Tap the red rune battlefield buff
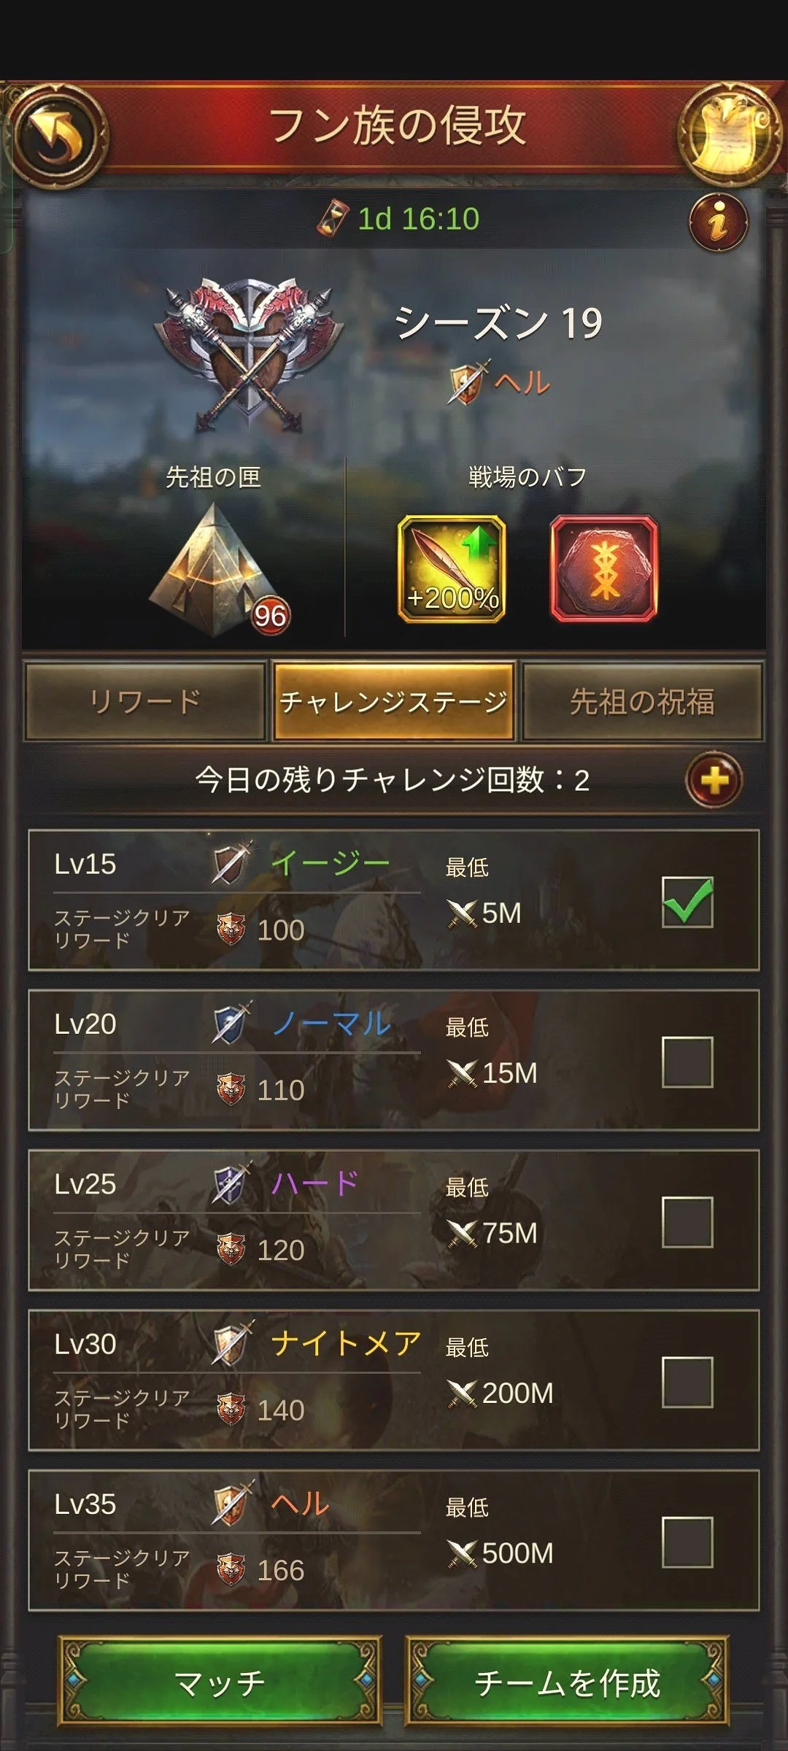 tap(603, 569)
